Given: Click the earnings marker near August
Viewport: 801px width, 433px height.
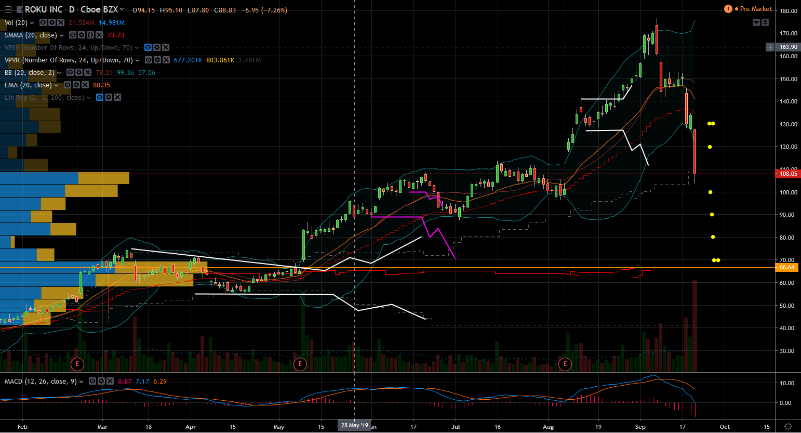Looking at the screenshot, I should pos(565,364).
